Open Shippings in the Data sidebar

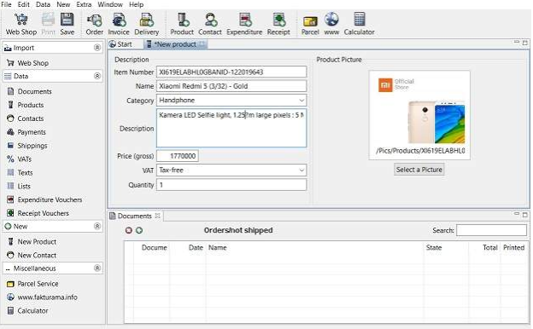[27, 146]
